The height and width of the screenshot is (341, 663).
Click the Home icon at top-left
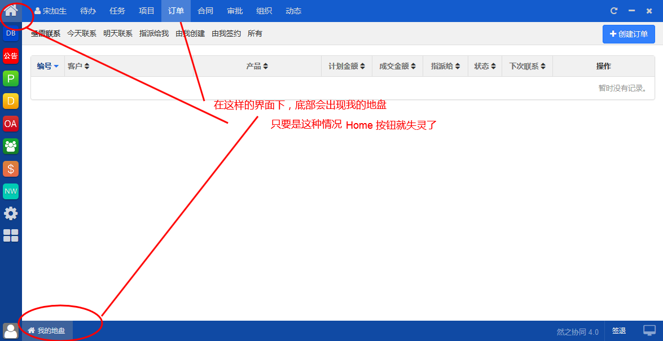[x=11, y=11]
